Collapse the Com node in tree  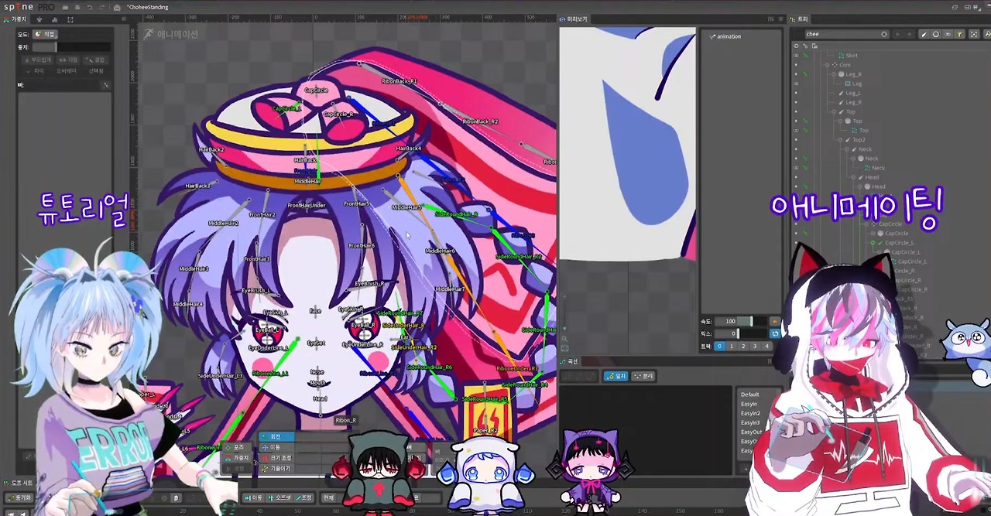click(827, 65)
